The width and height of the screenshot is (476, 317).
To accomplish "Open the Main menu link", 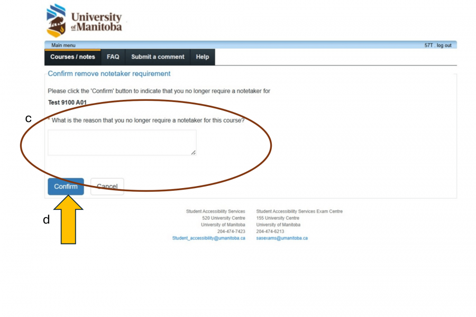I will [63, 45].
